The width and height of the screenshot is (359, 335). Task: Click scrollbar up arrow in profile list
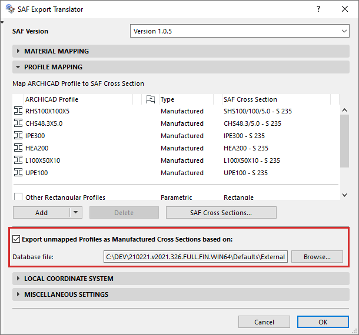[x=344, y=110]
